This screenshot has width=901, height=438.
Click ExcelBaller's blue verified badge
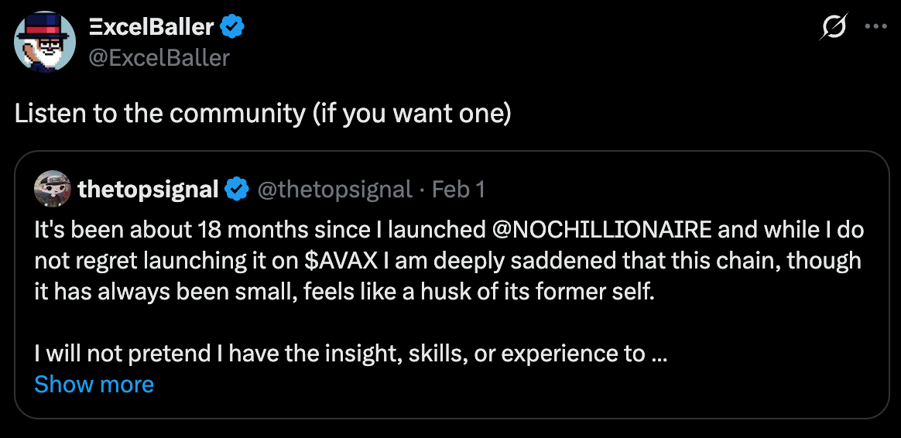coord(233,27)
